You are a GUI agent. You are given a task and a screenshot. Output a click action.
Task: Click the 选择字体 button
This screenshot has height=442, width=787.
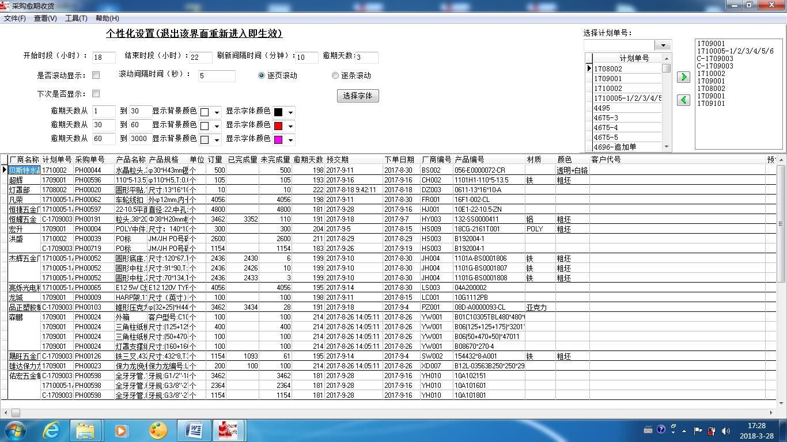click(358, 96)
